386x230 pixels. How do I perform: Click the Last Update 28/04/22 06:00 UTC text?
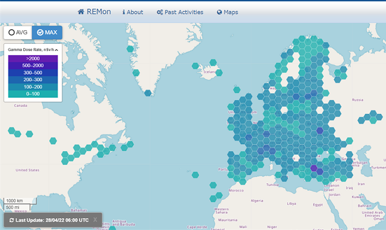click(52, 220)
